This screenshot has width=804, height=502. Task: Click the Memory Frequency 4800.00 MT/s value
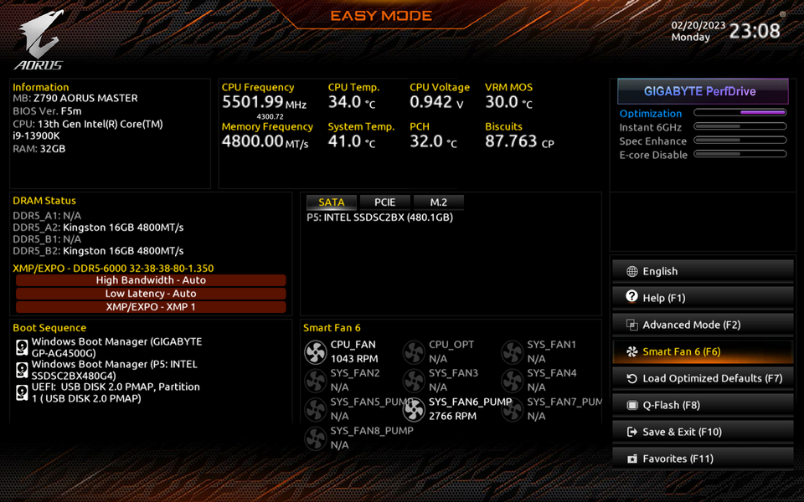pos(265,141)
